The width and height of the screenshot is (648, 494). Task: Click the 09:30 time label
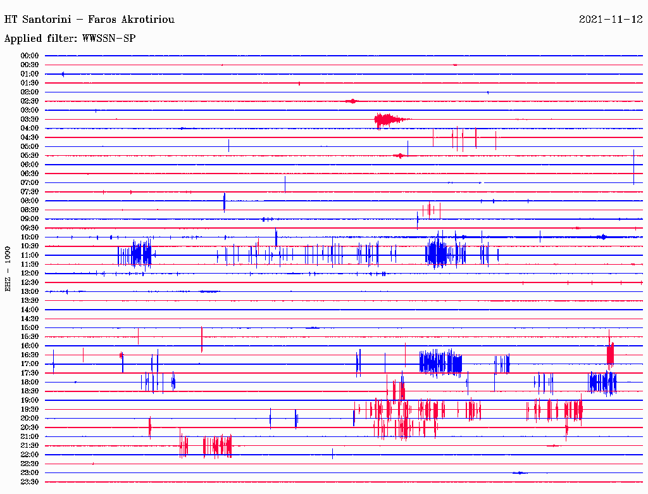pyautogui.click(x=30, y=228)
